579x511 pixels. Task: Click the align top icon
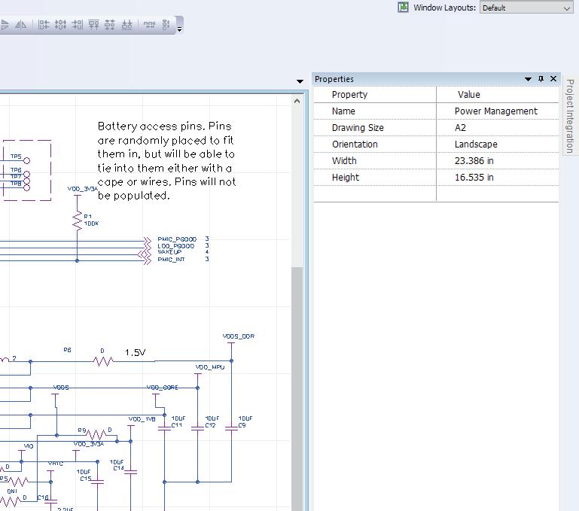[94, 25]
